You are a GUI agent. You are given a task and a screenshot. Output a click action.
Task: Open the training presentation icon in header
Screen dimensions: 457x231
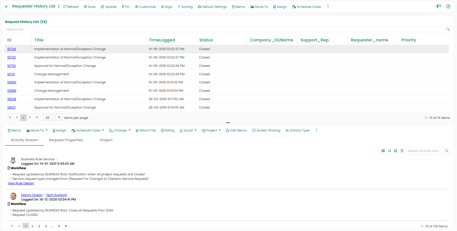tap(439, 6)
